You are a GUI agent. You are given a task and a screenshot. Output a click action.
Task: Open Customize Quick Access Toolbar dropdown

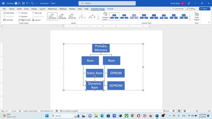36,3
